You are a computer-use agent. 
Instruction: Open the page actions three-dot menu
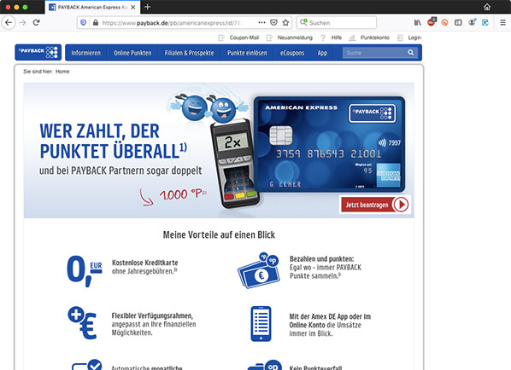tap(261, 22)
